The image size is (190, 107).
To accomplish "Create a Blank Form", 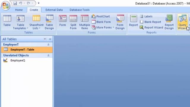I will (x=101, y=22).
